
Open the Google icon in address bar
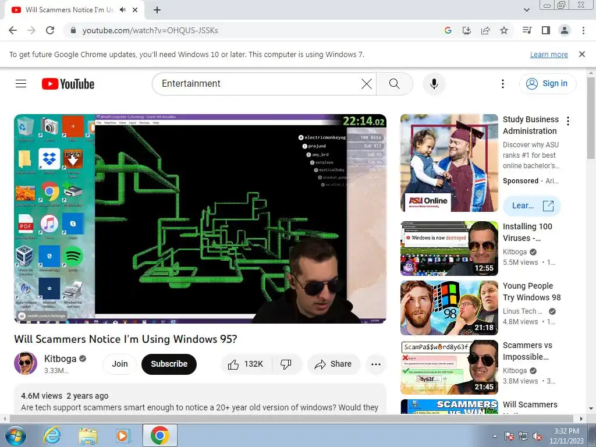click(x=448, y=30)
